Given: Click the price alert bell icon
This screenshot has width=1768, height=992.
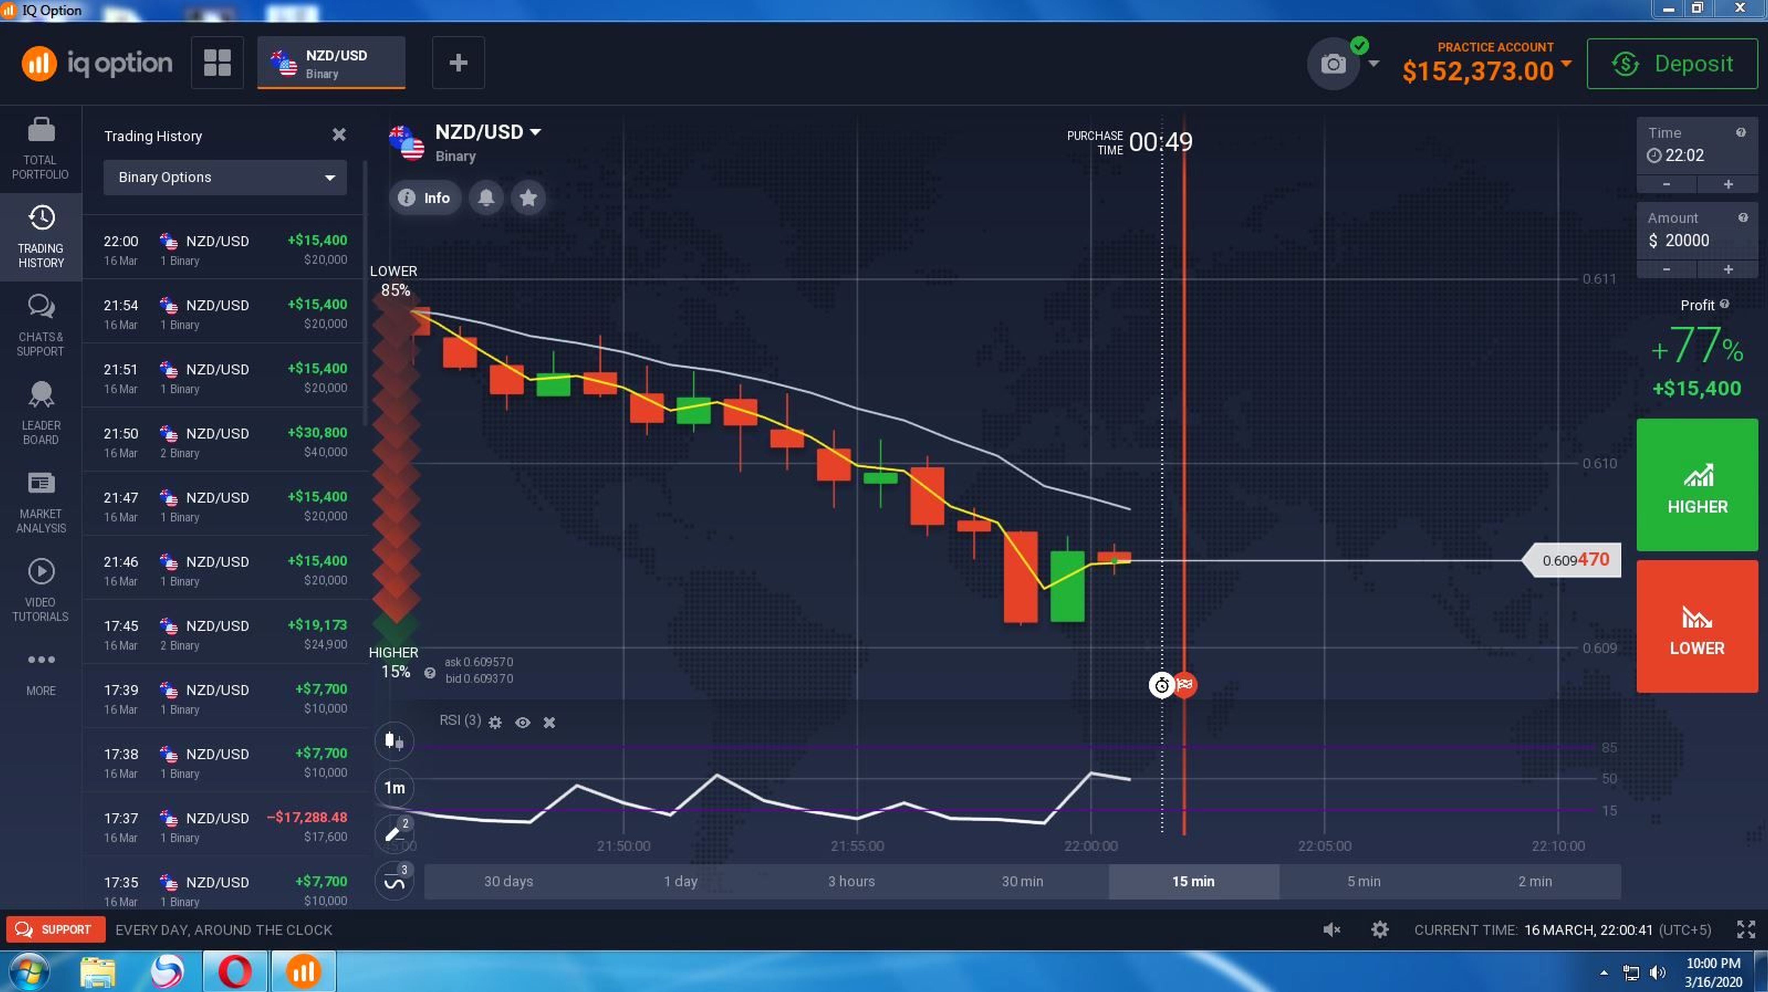Looking at the screenshot, I should pyautogui.click(x=486, y=198).
